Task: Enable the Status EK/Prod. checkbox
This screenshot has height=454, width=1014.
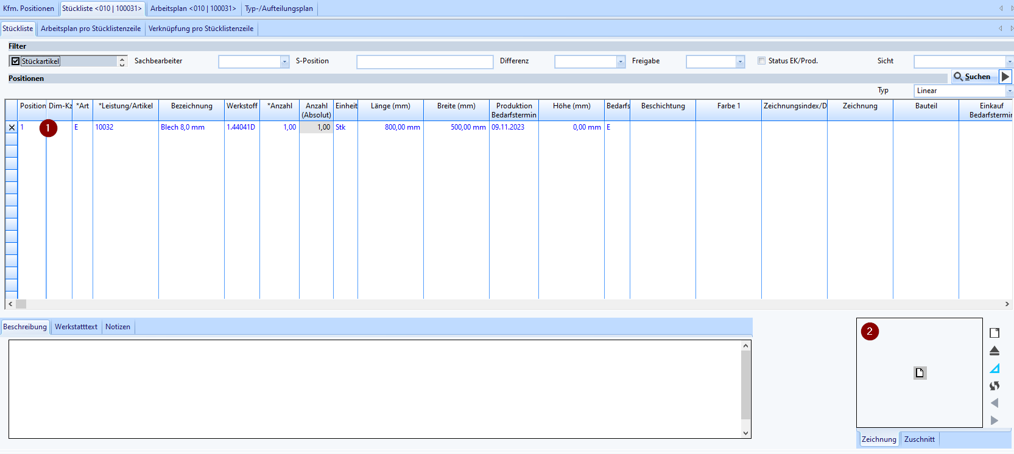Action: pyautogui.click(x=761, y=61)
